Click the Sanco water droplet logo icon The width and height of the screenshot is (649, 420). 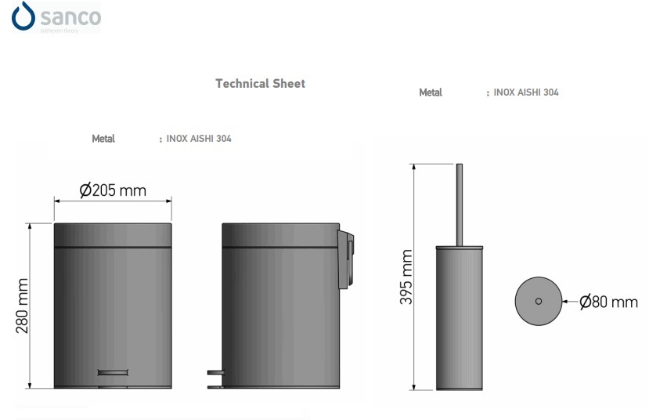point(24,17)
